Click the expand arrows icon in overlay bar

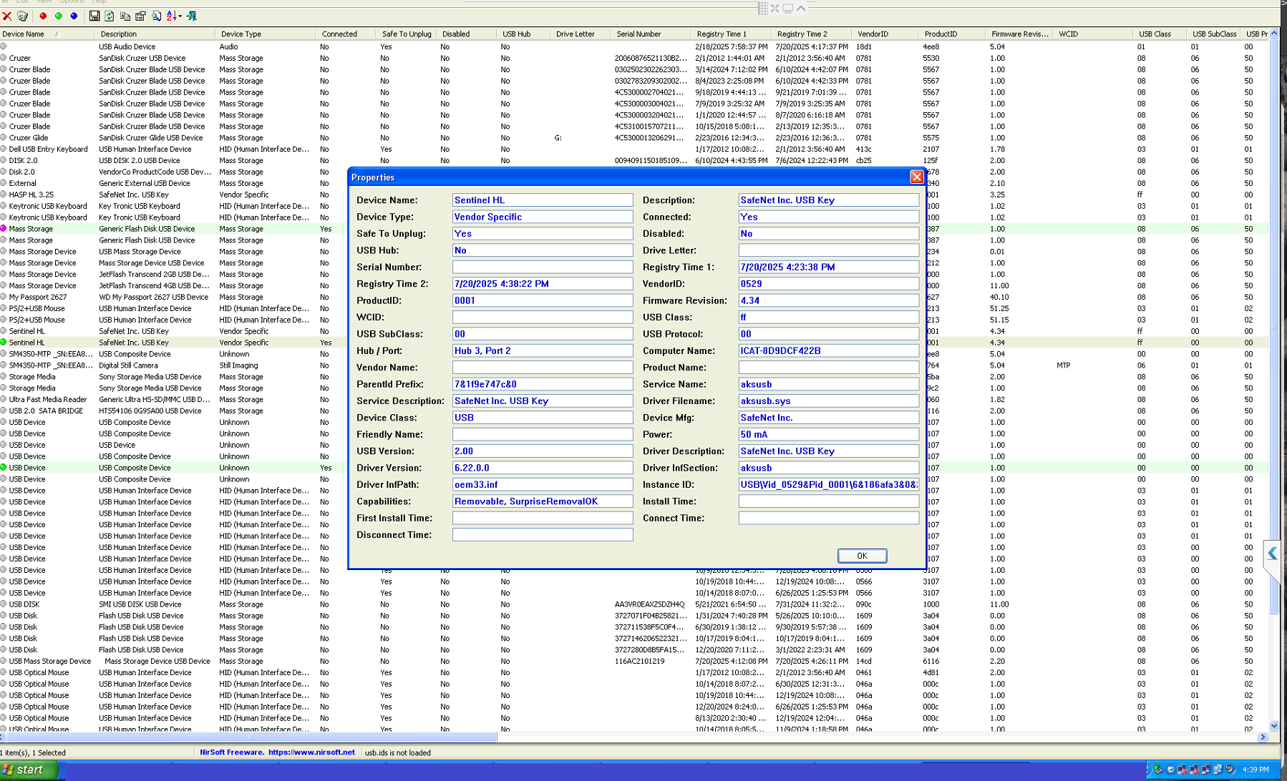coord(775,8)
